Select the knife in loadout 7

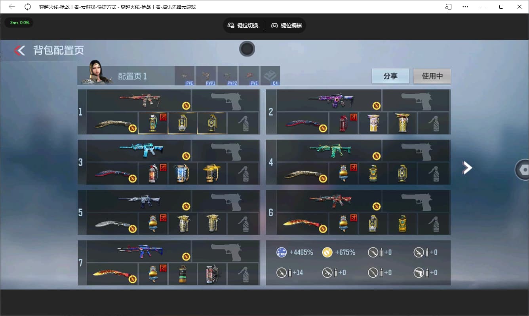point(112,274)
